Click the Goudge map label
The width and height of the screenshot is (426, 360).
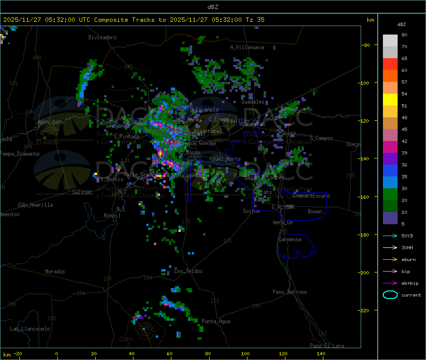coord(207,143)
